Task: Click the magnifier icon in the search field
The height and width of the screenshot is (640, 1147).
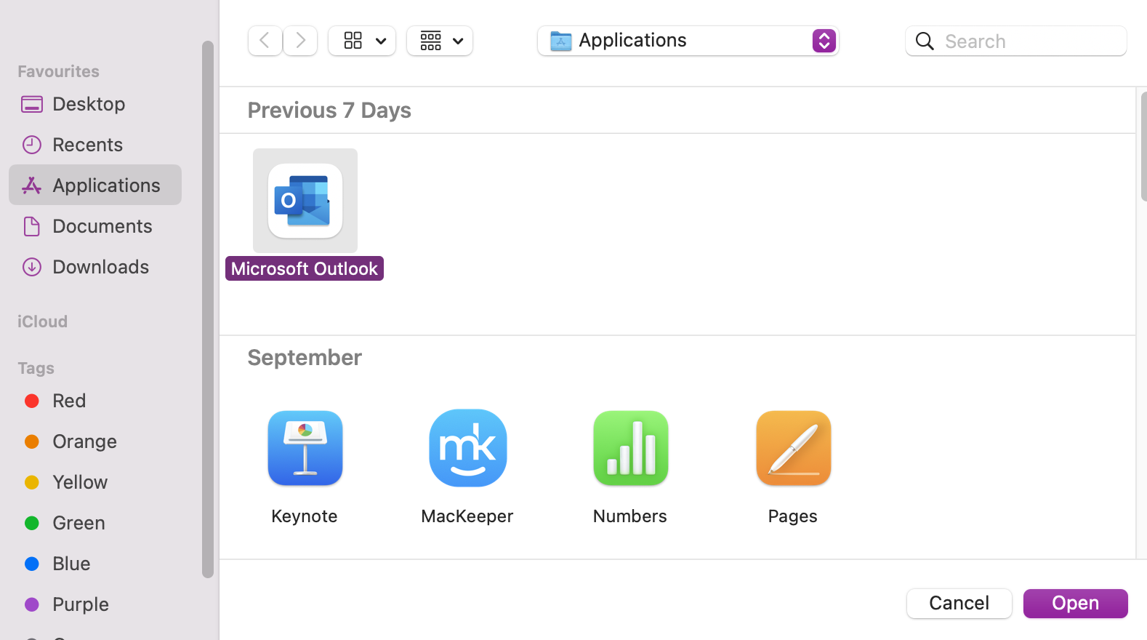Action: (925, 41)
